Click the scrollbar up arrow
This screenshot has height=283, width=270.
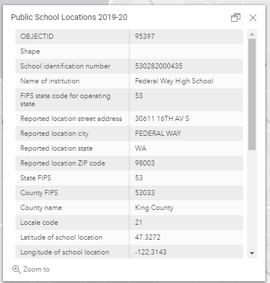252,34
